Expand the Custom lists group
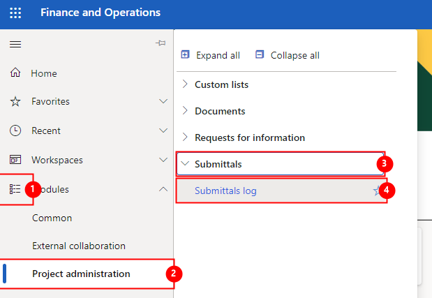The image size is (432, 298). pos(185,84)
